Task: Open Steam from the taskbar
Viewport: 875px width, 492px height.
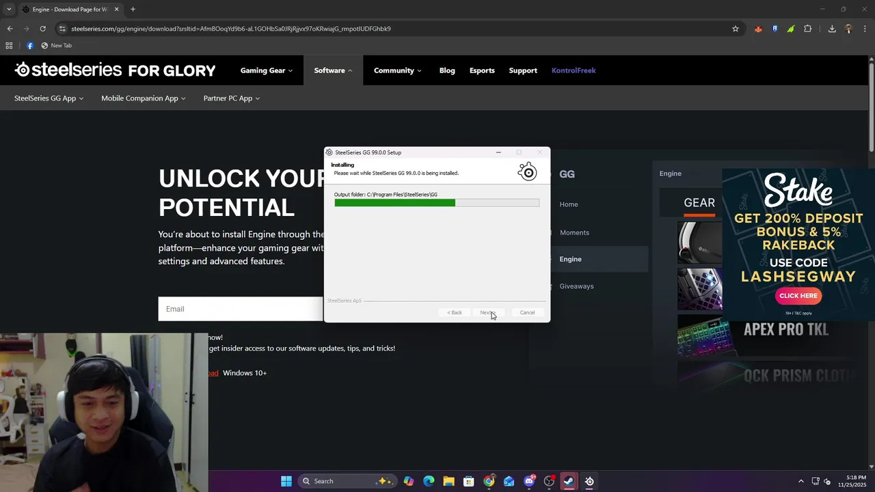Action: point(569,481)
